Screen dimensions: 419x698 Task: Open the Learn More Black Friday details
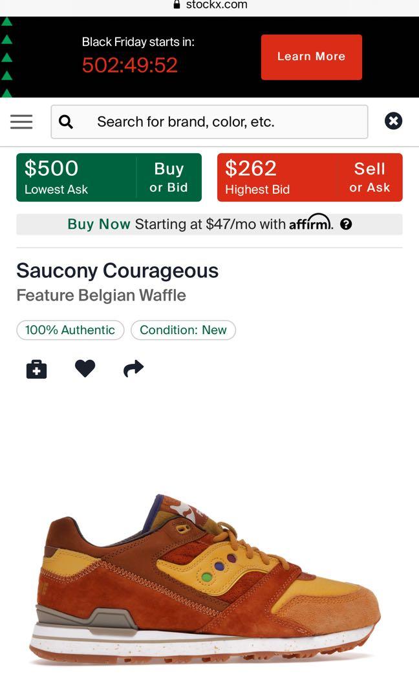click(x=311, y=57)
